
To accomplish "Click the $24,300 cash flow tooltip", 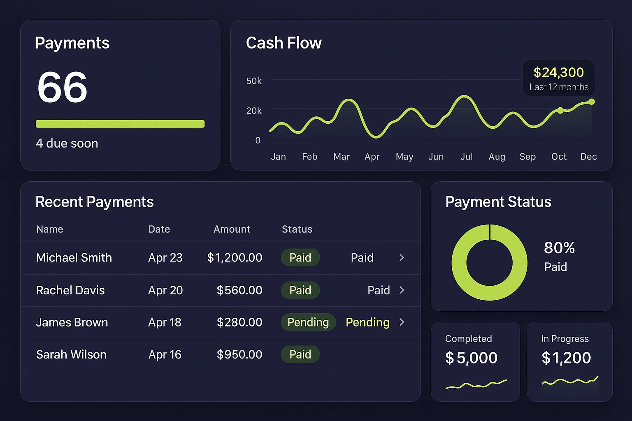I will point(558,78).
